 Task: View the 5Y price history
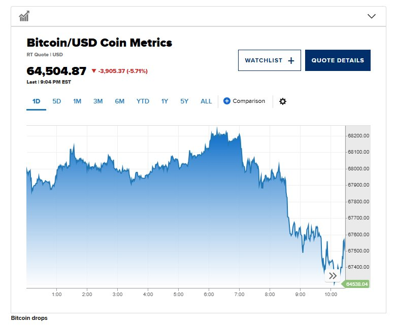[x=184, y=101]
